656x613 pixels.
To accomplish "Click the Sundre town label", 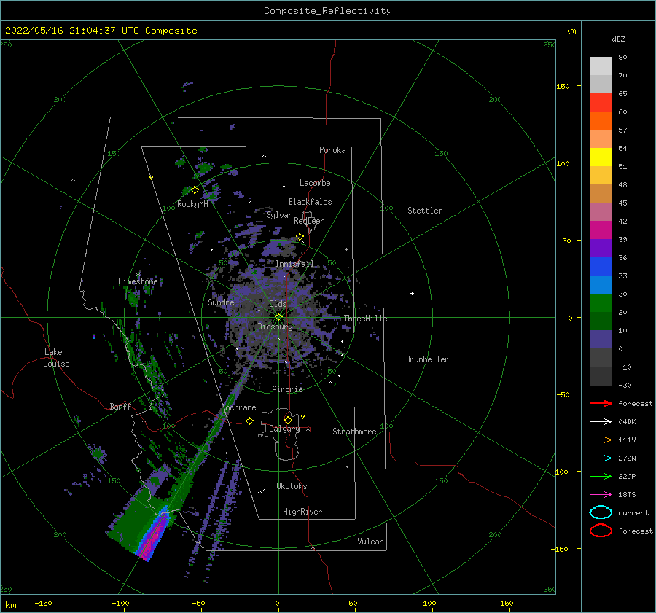I will 221,302.
